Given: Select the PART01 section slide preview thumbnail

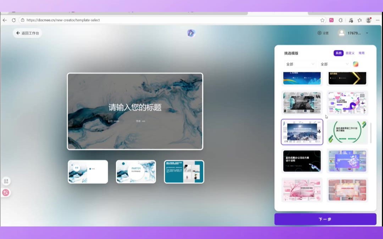Looking at the screenshot, I should tap(136, 172).
